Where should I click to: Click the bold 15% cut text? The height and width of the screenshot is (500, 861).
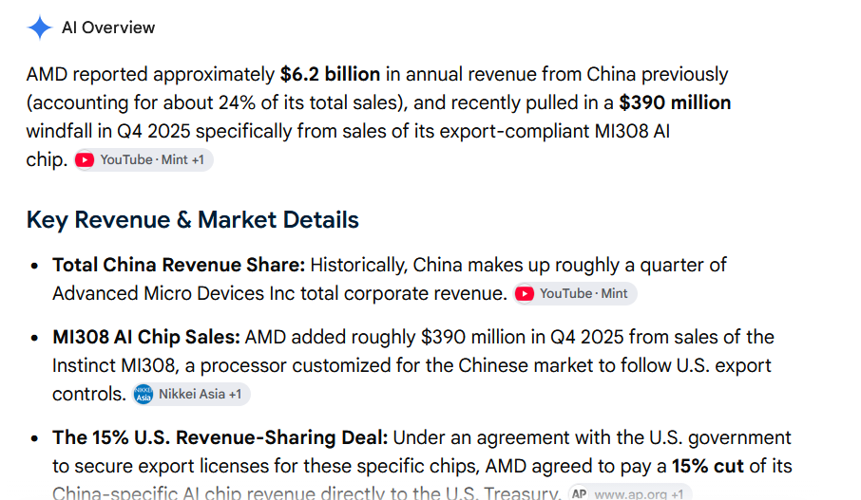[708, 466]
